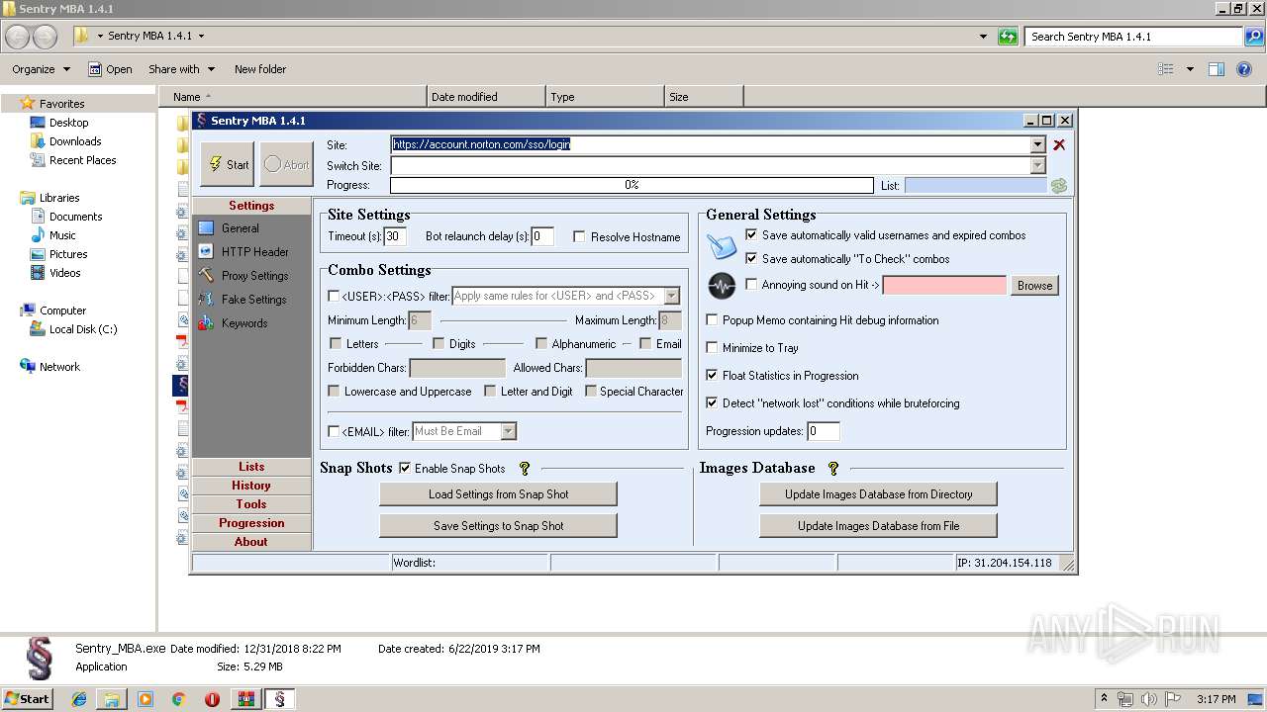Click the Bot relaunch delay field

(x=542, y=236)
